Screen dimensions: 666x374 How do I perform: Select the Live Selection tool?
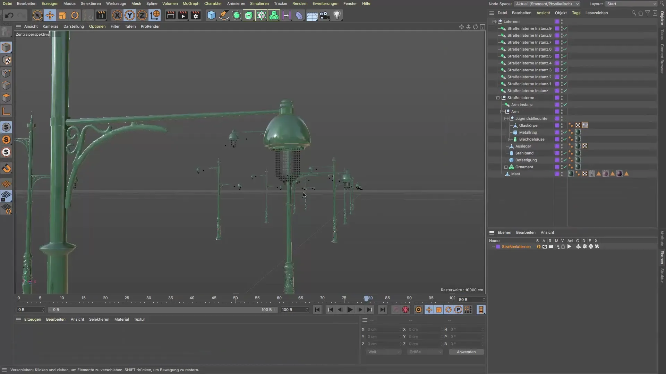tap(37, 15)
